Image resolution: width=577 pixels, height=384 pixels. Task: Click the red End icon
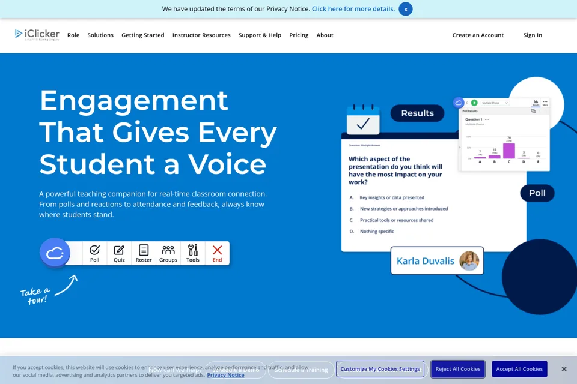click(217, 253)
